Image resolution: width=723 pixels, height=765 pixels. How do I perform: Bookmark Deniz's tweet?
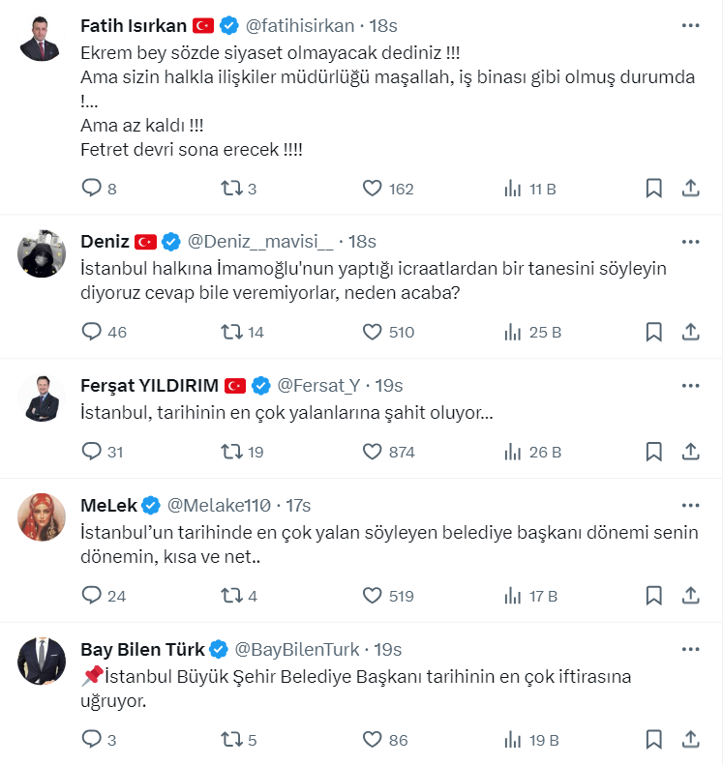654,332
